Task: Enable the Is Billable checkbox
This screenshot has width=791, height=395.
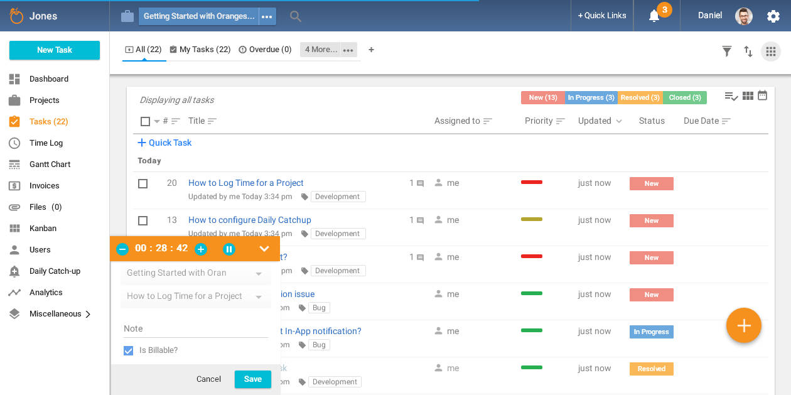Action: pos(128,350)
